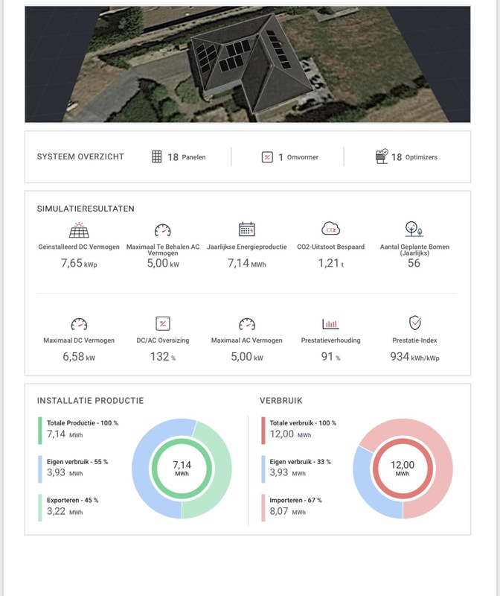Click the Exporteren - 45 % label
The width and height of the screenshot is (500, 596).
(x=72, y=500)
